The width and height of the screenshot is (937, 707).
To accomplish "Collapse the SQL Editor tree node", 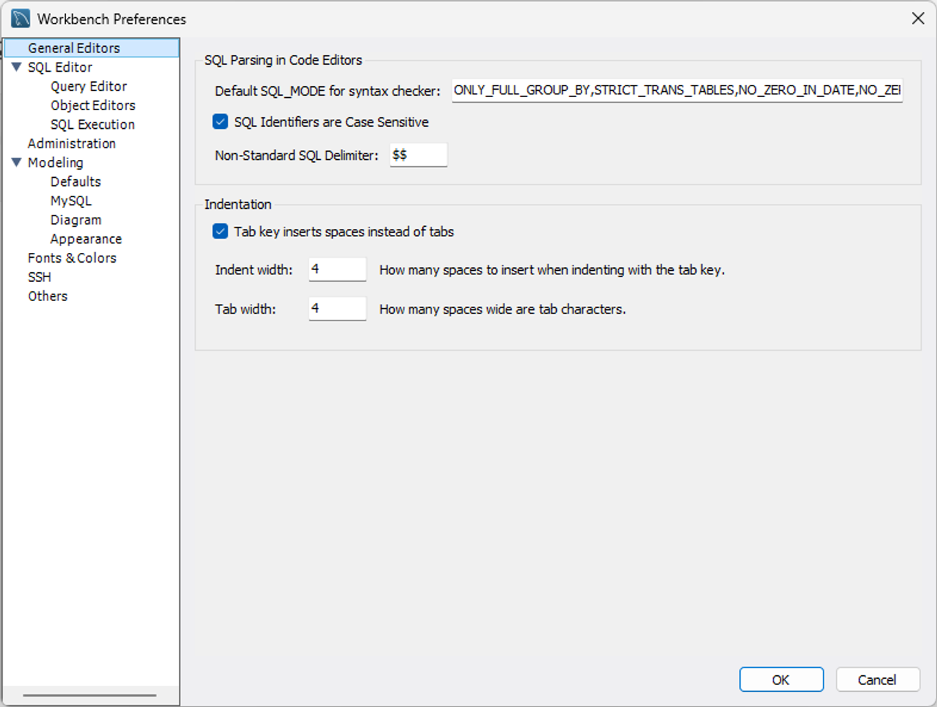I will pos(17,67).
